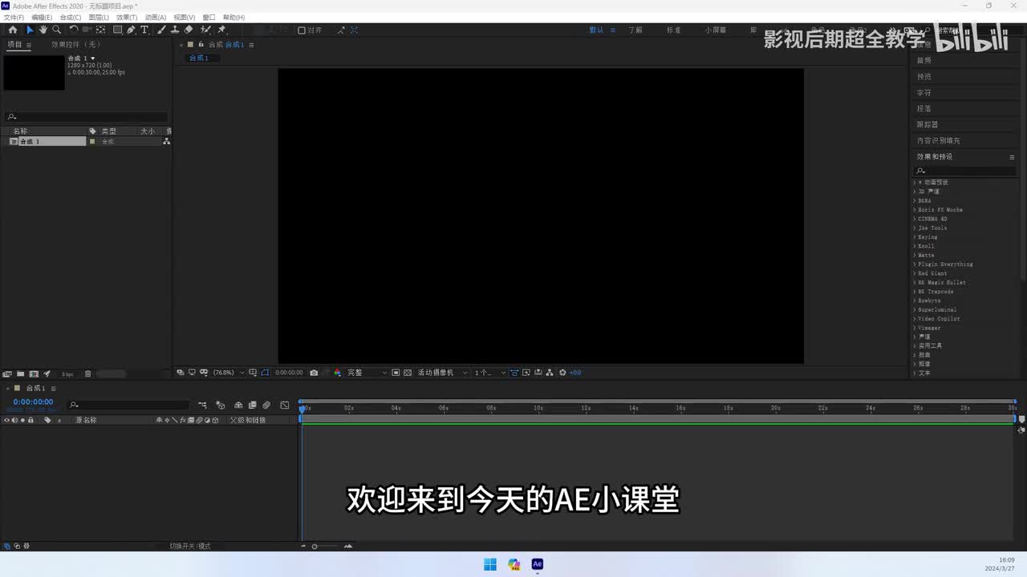Click the project panel search field
Viewport: 1027px width, 577px height.
click(87, 117)
